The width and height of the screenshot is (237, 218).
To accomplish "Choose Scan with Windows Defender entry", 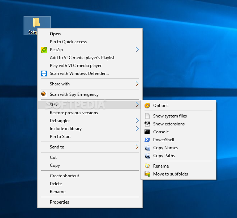I will point(90,74).
